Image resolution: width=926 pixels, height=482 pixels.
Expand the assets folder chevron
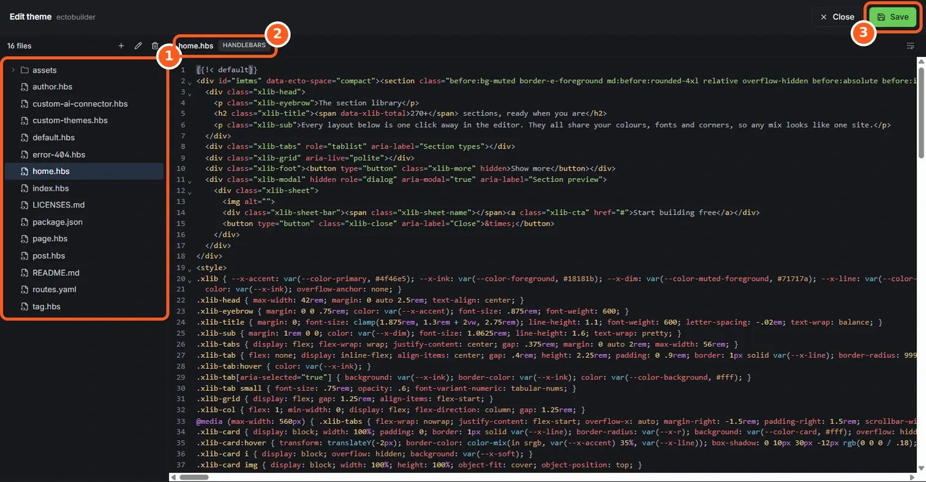pyautogui.click(x=13, y=70)
